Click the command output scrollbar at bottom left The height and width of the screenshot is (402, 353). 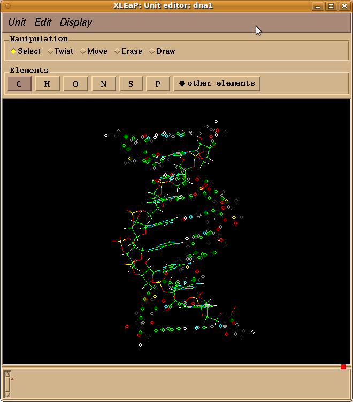[x=7, y=384]
